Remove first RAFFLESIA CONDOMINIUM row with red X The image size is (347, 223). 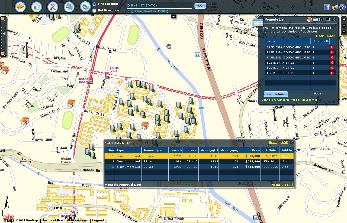332,47
